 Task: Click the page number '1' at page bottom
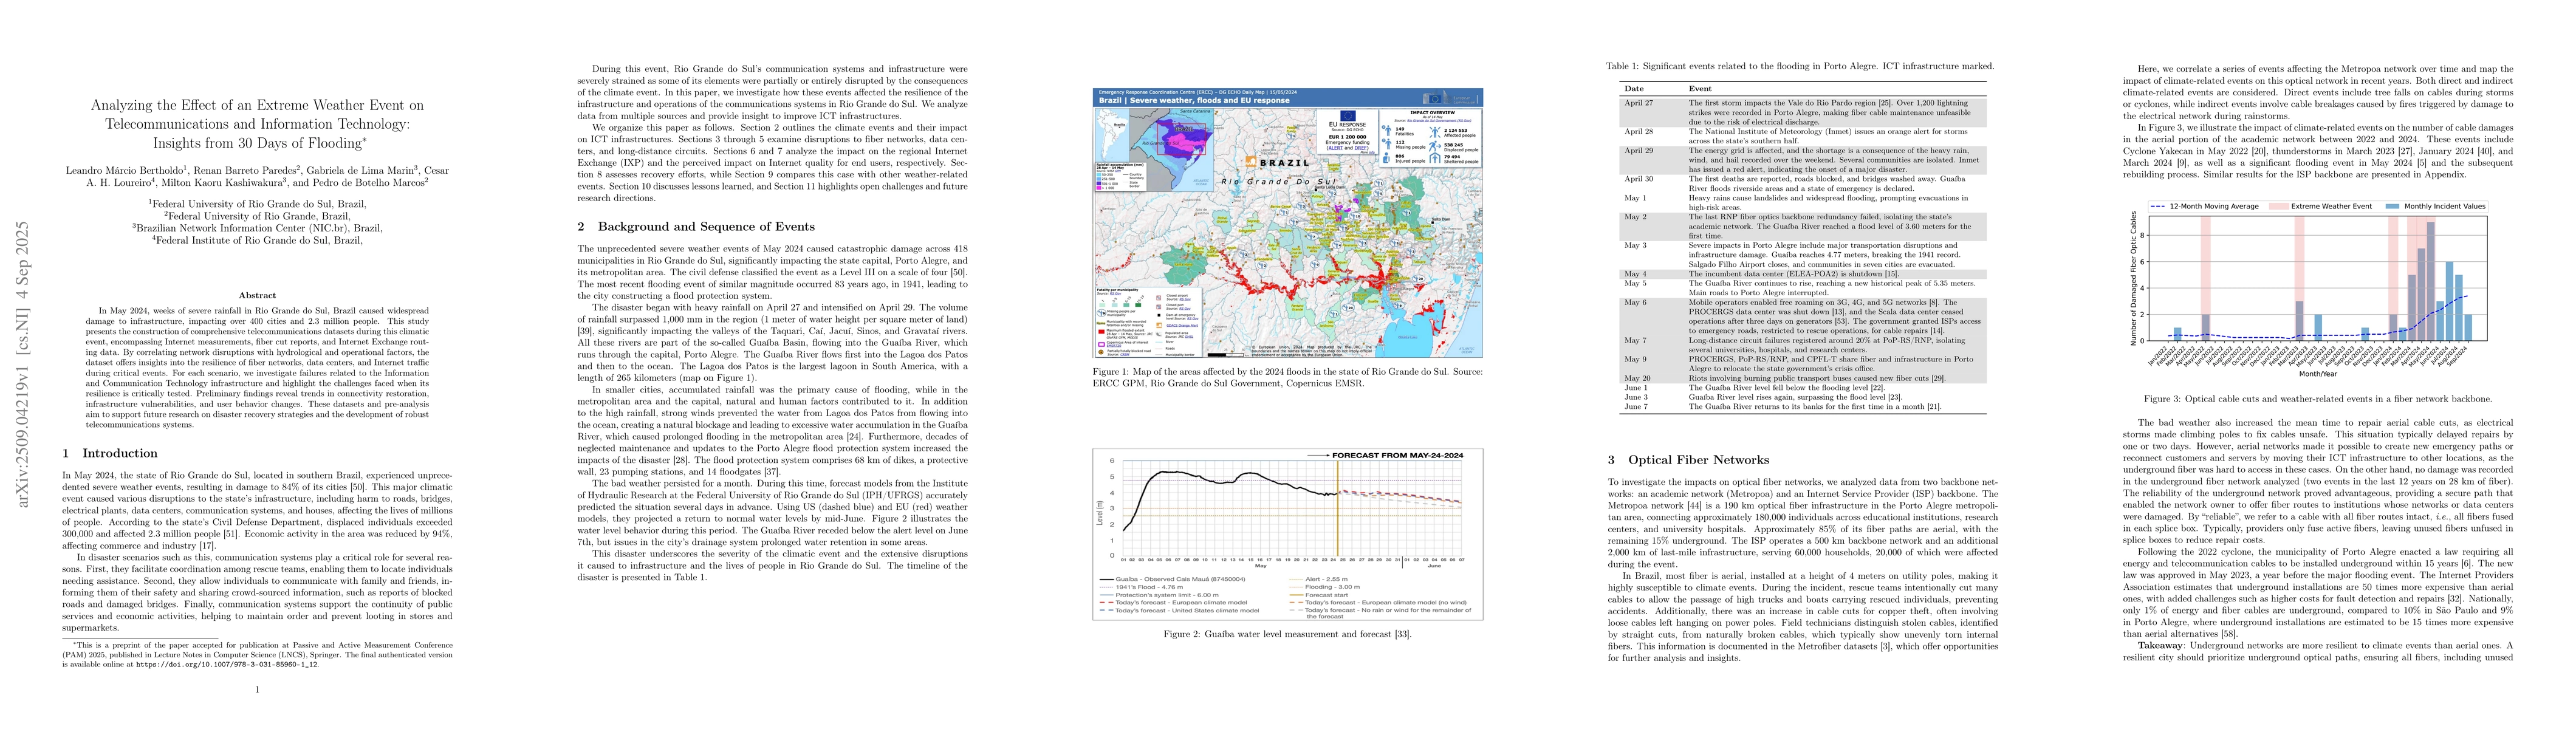pos(257,689)
